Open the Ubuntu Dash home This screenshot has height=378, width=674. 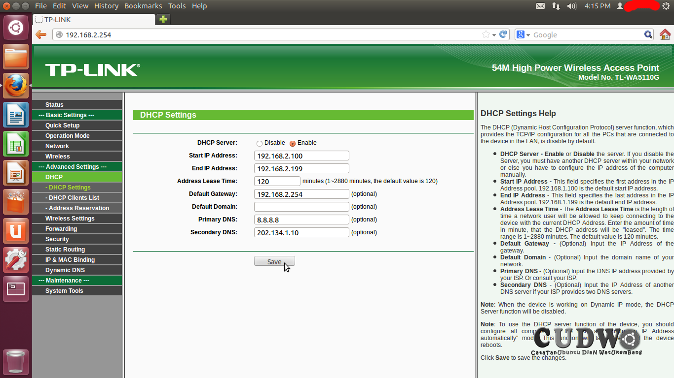tap(16, 28)
